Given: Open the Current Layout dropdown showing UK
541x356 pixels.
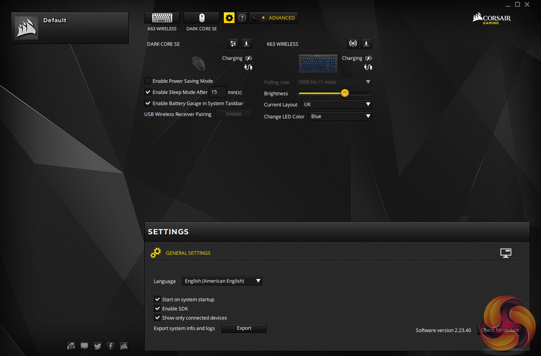Looking at the screenshot, I should (x=337, y=104).
